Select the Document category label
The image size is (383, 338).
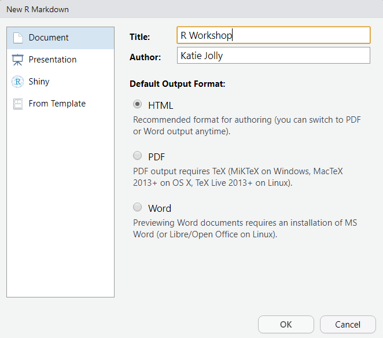tap(49, 38)
